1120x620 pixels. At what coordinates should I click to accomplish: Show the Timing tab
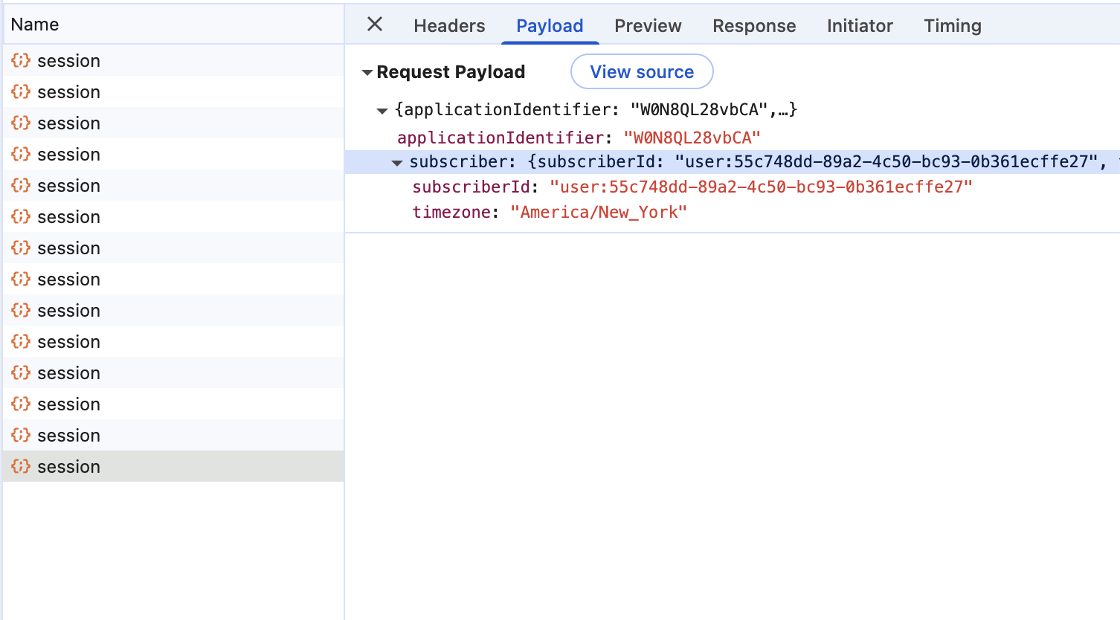[x=953, y=26]
